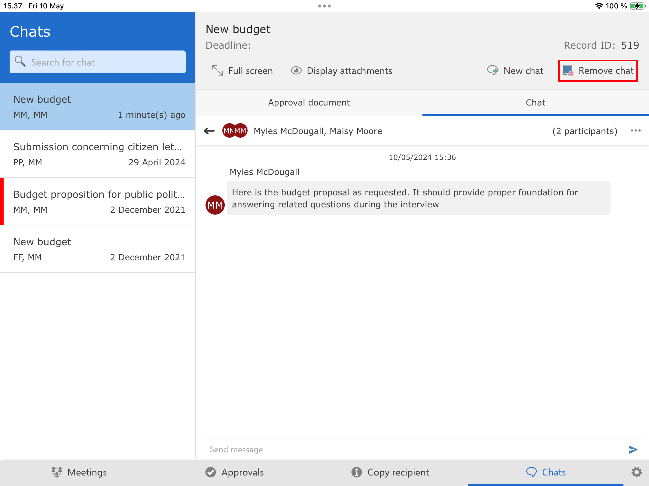Click the magnifying glass search icon
The image size is (649, 486).
click(20, 62)
